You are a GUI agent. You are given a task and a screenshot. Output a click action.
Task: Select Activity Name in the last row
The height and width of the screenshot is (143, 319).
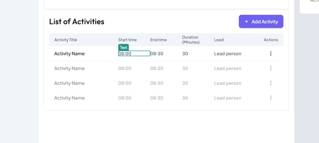(x=70, y=98)
